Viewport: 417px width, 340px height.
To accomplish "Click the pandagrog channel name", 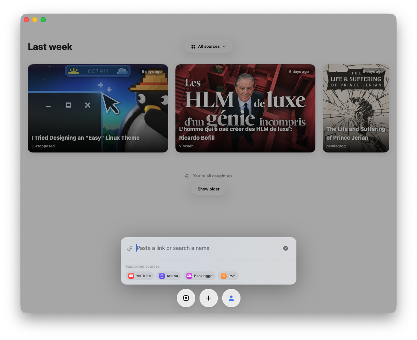I will (x=336, y=146).
